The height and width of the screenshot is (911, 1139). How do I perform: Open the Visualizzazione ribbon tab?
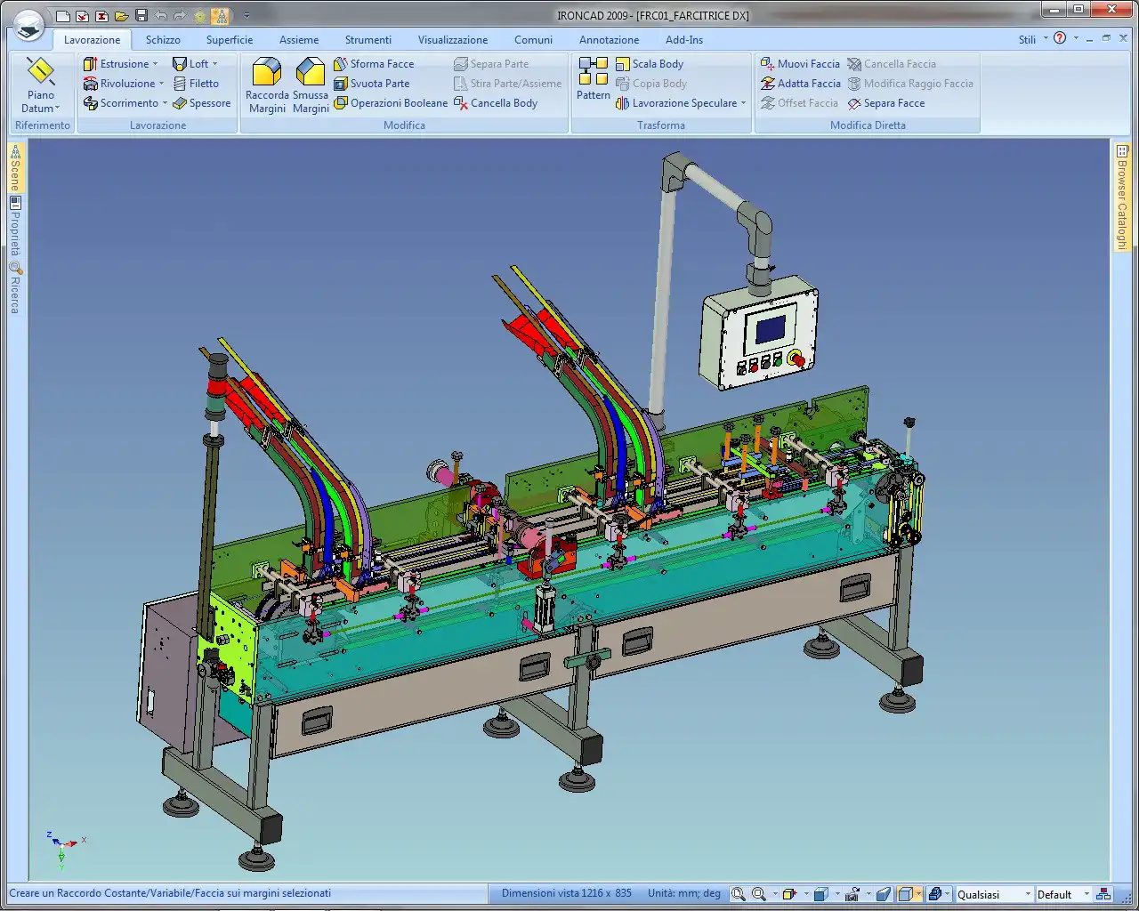click(x=453, y=40)
